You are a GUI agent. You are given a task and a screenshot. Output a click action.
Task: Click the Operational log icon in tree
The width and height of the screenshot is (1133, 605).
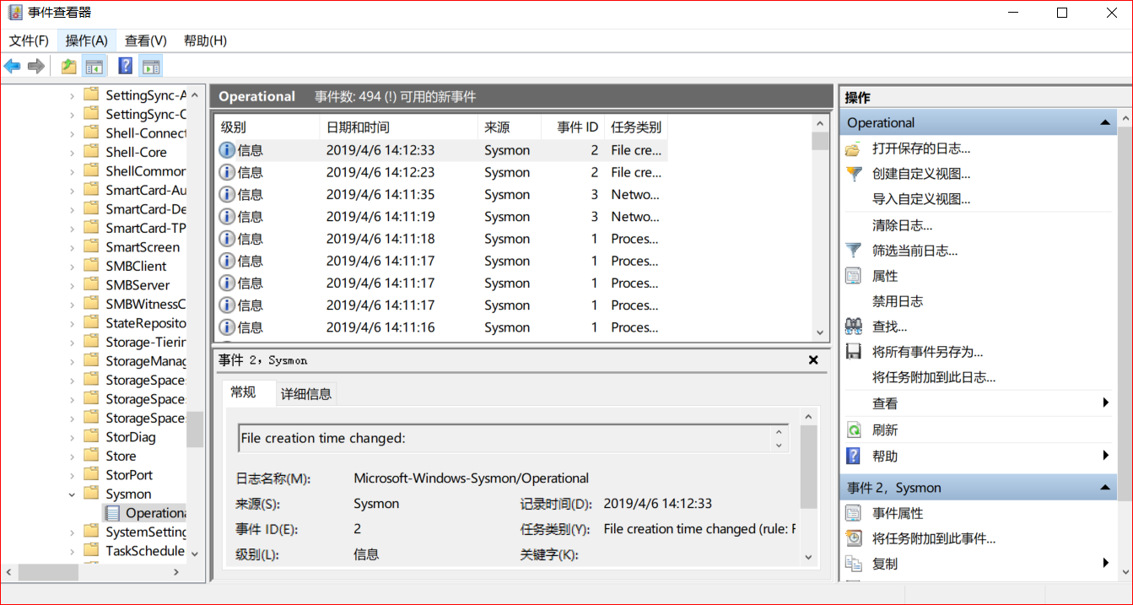(111, 513)
